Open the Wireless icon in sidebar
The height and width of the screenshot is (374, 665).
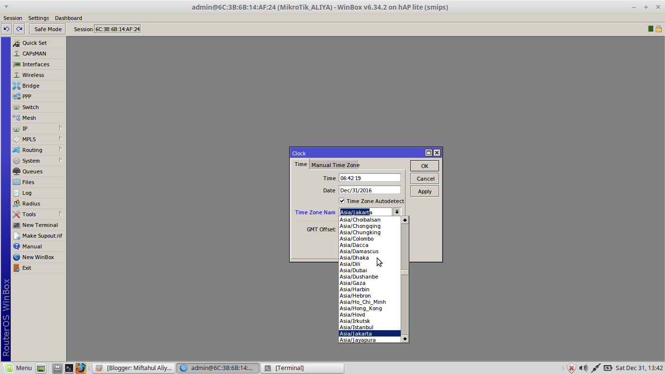click(x=17, y=75)
